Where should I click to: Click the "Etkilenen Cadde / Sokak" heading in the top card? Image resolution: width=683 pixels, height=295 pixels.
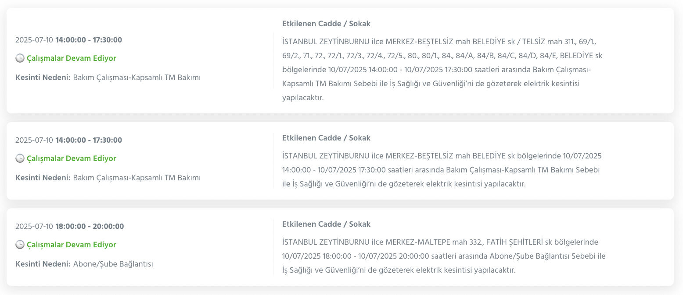pyautogui.click(x=326, y=24)
